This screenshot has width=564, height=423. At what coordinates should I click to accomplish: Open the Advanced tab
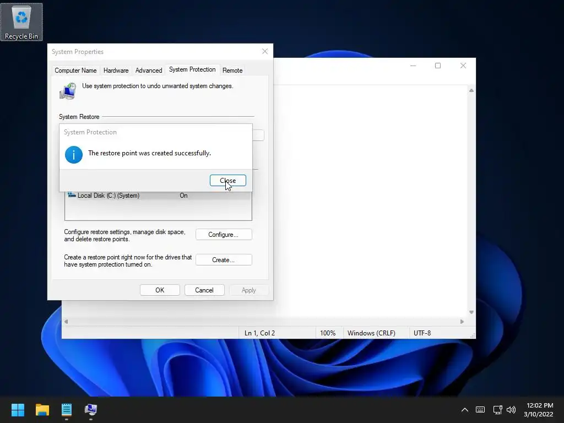point(149,70)
